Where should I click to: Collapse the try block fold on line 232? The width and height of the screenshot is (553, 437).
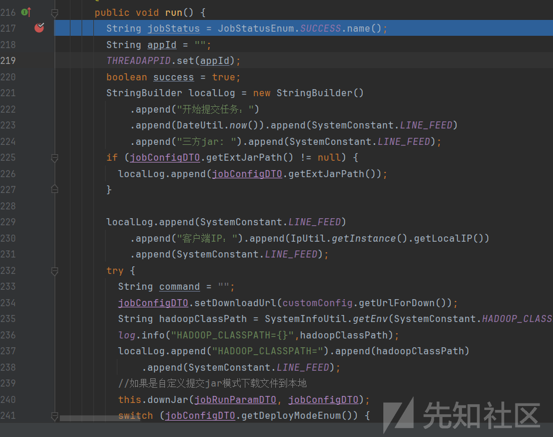pyautogui.click(x=55, y=271)
